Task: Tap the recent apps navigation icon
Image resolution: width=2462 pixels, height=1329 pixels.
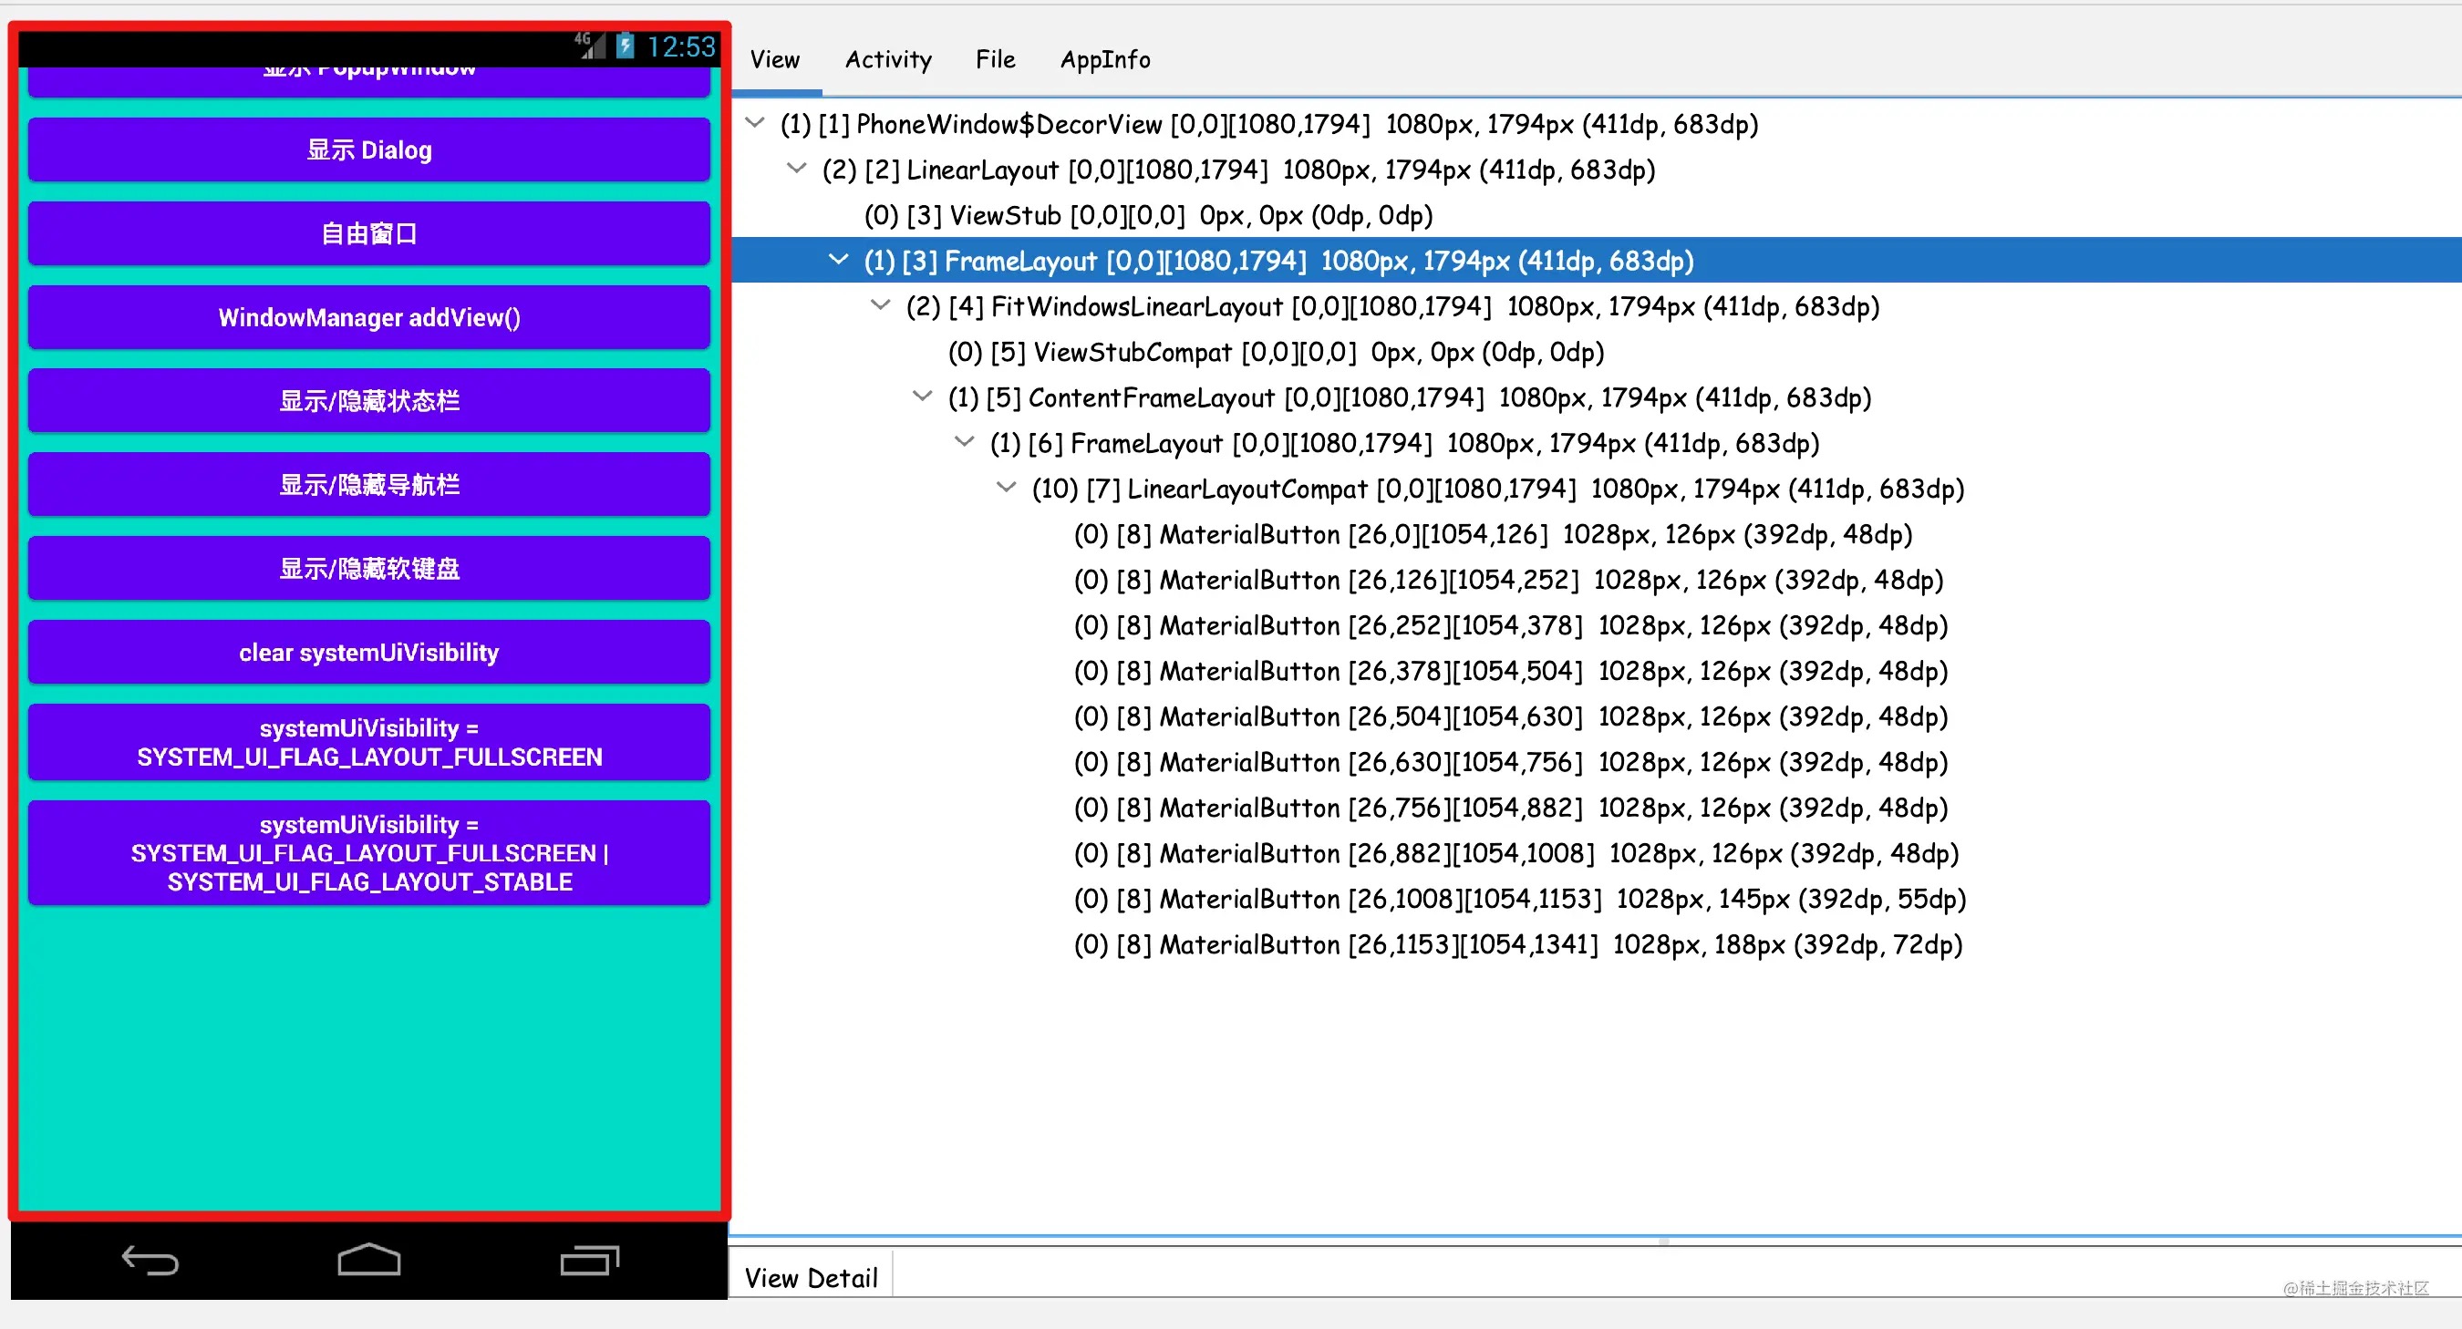Action: (589, 1261)
